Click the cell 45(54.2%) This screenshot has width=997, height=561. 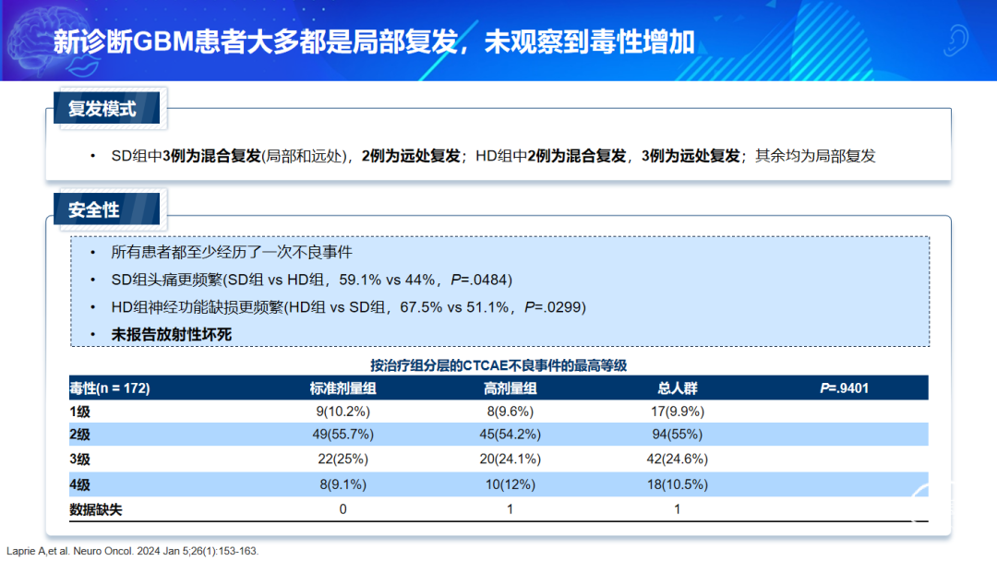point(510,435)
